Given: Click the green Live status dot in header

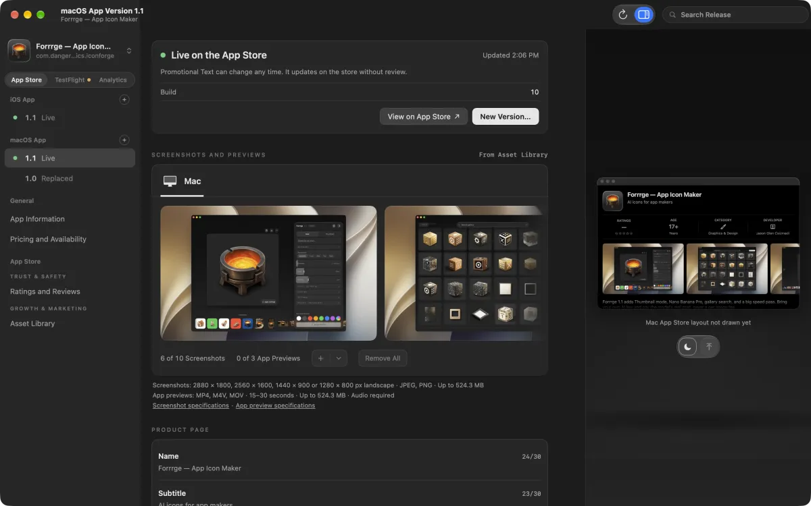Looking at the screenshot, I should click(x=163, y=55).
